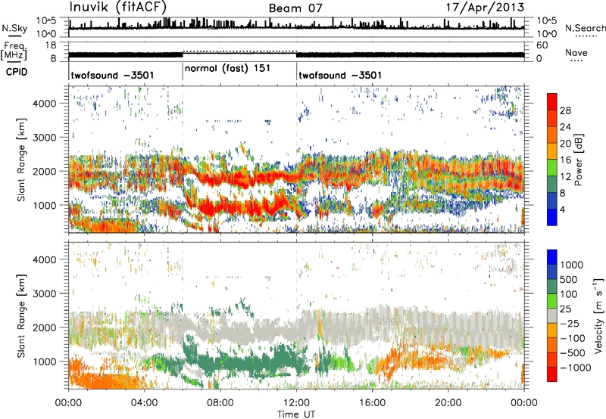Screen dimensions: 606x419
Task: Pick the bright blue segment of Power colorbar
Action: tap(552, 218)
